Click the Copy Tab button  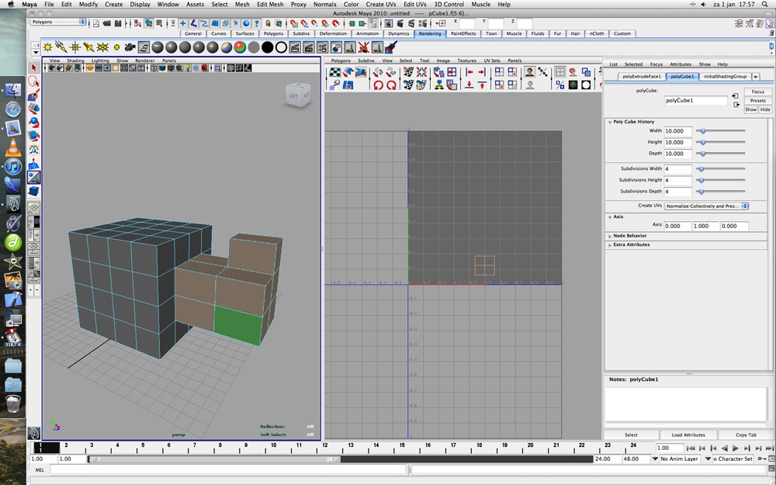coord(746,435)
